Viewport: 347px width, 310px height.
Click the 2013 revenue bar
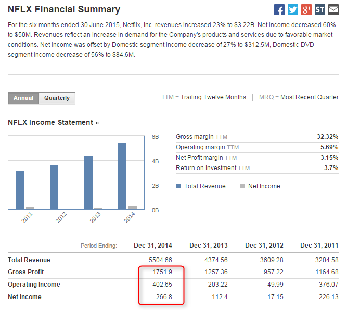(88, 183)
